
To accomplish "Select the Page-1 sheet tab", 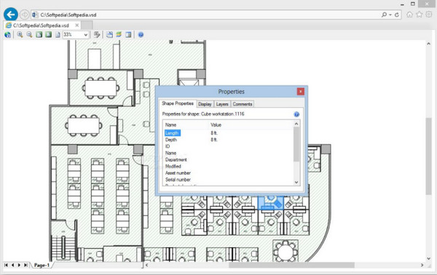I will click(42, 266).
